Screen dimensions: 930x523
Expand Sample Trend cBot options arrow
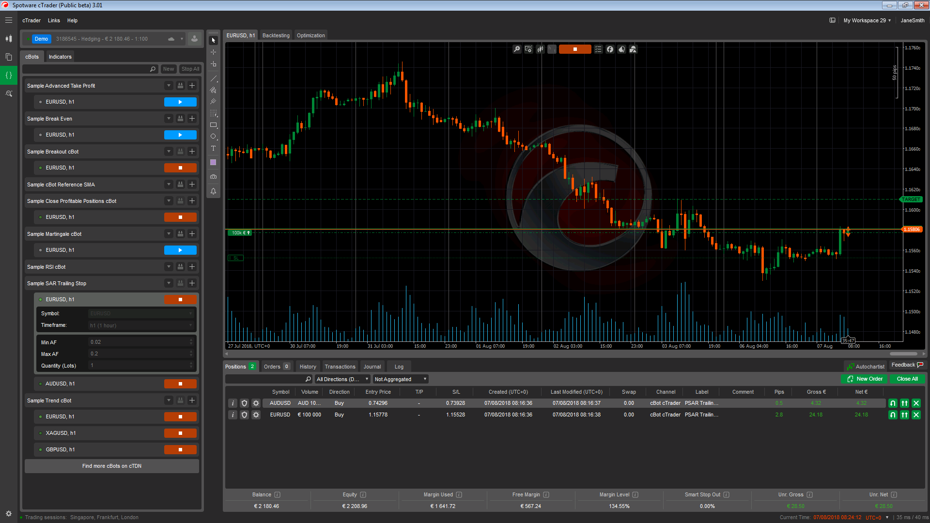(x=169, y=400)
